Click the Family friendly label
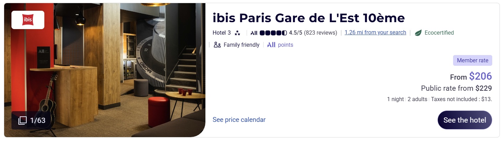The height and width of the screenshot is (143, 504). click(241, 45)
